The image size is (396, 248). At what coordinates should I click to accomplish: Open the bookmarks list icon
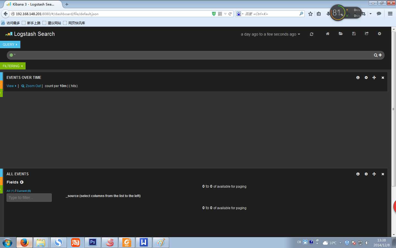[319, 14]
